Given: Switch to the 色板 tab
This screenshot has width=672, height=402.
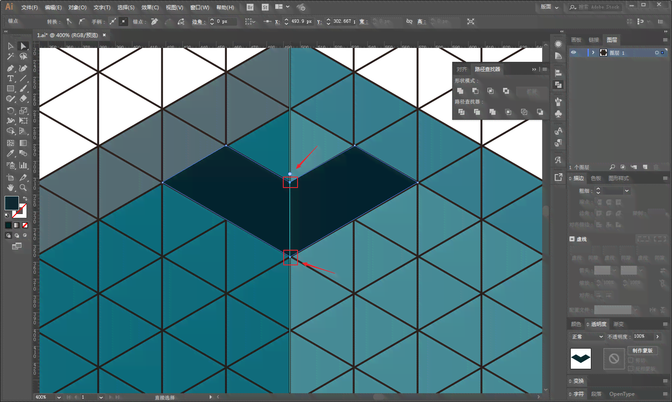Looking at the screenshot, I should click(x=596, y=178).
